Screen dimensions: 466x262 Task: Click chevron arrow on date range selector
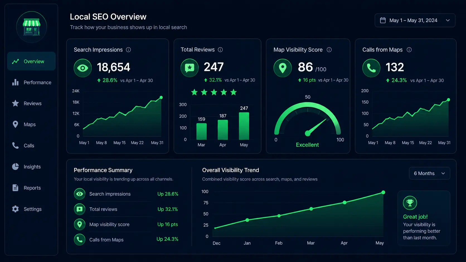(448, 20)
